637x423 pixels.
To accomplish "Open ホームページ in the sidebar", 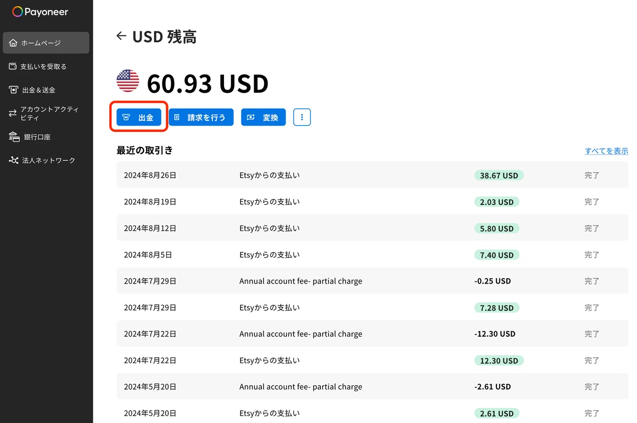I will coord(46,43).
